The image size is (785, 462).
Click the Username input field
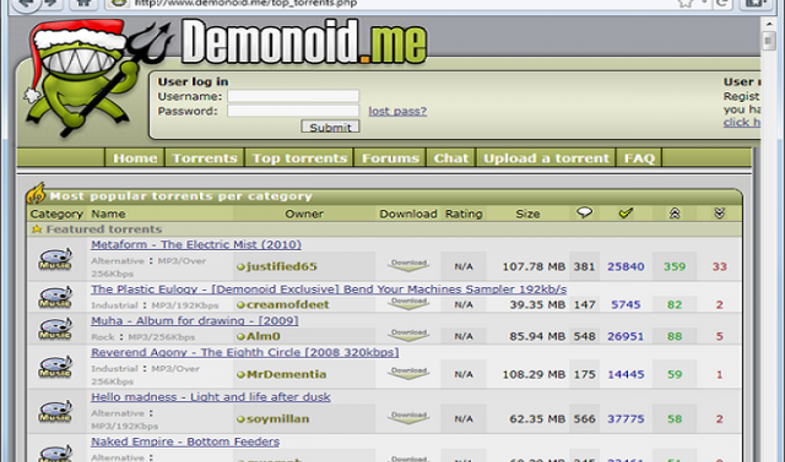click(x=293, y=96)
